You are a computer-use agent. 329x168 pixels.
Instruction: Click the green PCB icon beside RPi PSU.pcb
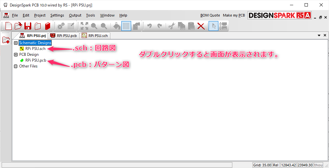(22, 60)
